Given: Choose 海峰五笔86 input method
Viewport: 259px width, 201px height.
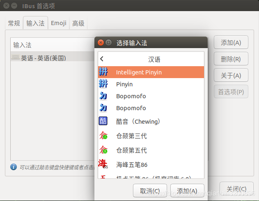Looking at the screenshot, I should tap(151, 164).
